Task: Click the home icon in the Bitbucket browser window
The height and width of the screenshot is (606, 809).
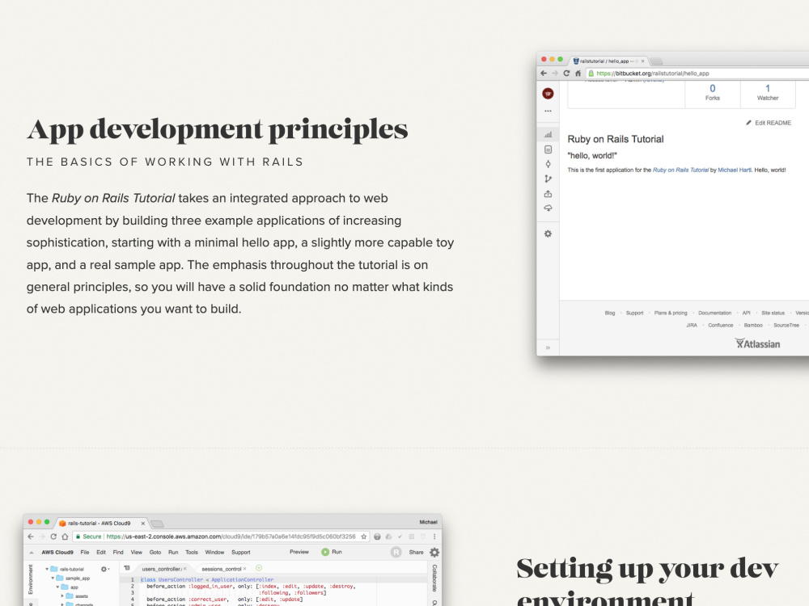Action: pos(578,74)
